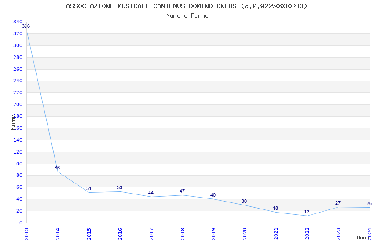Click the subtitle Numero Firme
Viewport: 374px width, 242px height.
pos(187,16)
